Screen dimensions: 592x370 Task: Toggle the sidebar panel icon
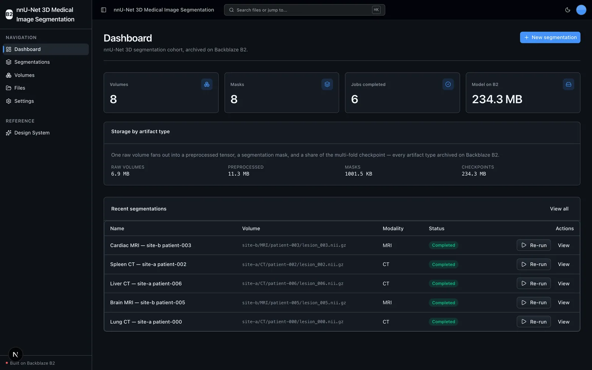[104, 10]
